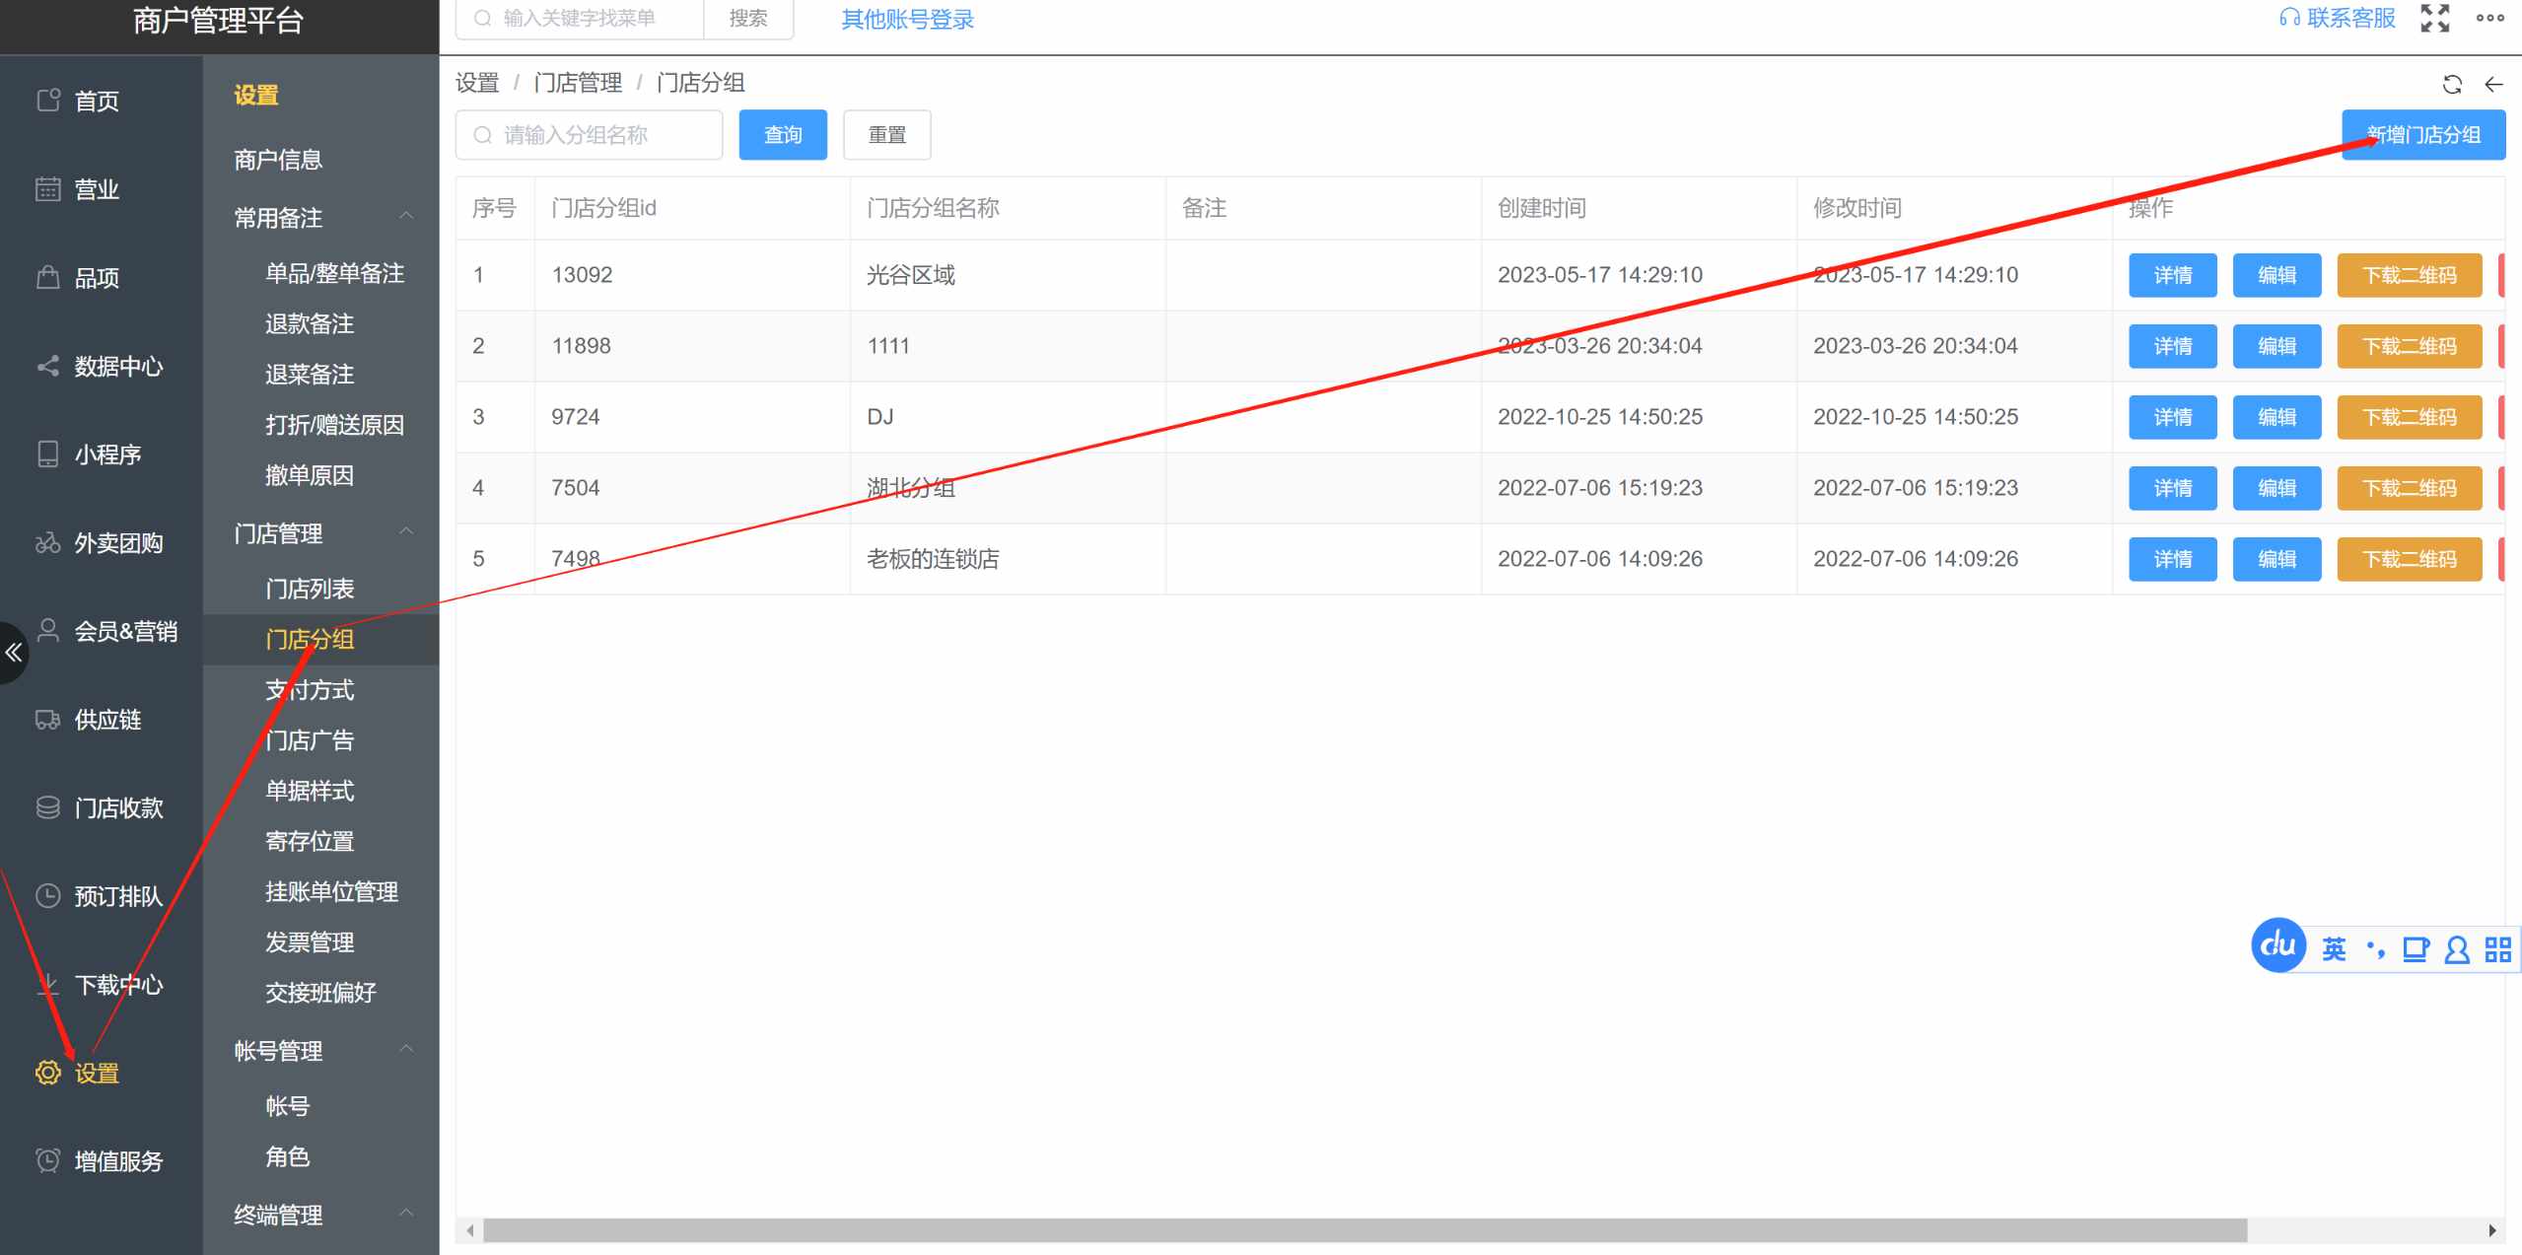Open the 小程序 phone icon
Screen dimensions: 2522x1255
pos(48,453)
